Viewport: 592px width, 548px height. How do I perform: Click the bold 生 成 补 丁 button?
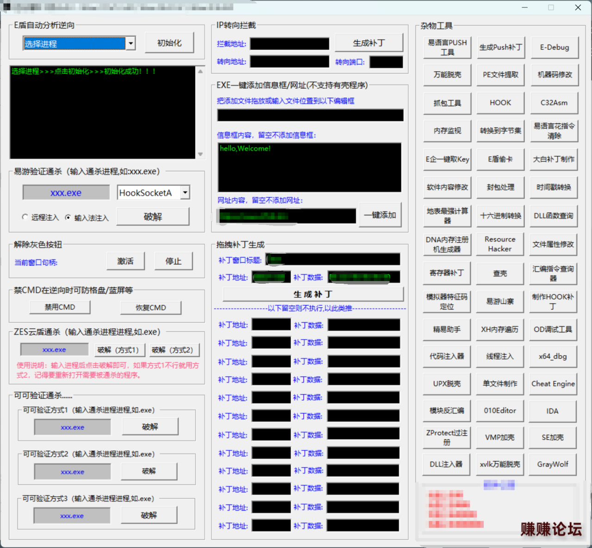pyautogui.click(x=313, y=294)
